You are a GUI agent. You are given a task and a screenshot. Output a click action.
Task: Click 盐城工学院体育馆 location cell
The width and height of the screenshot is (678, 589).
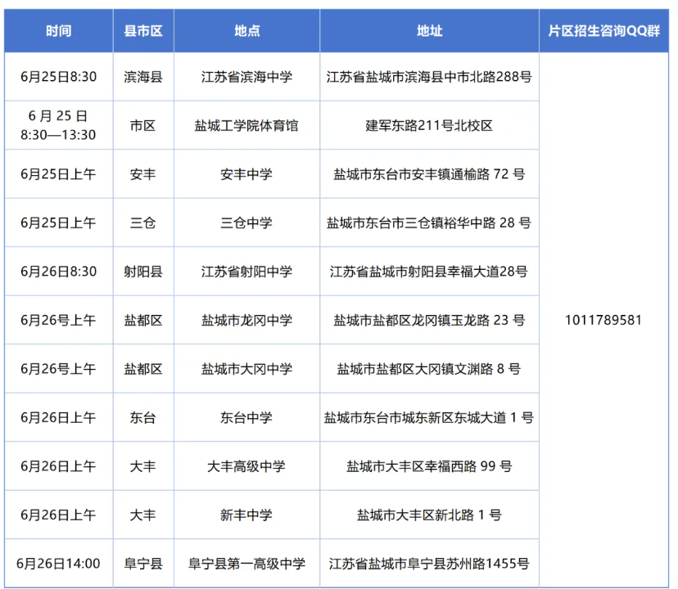tap(247, 126)
